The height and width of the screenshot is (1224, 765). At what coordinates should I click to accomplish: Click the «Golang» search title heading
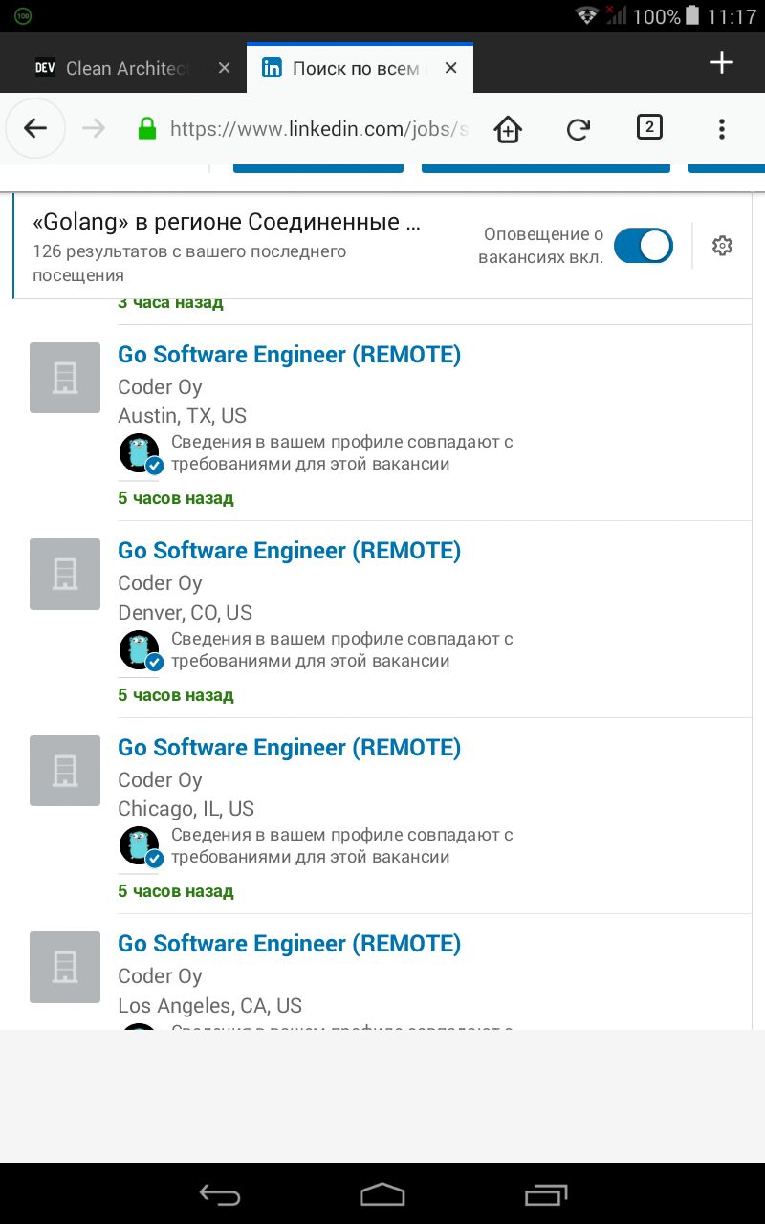227,223
